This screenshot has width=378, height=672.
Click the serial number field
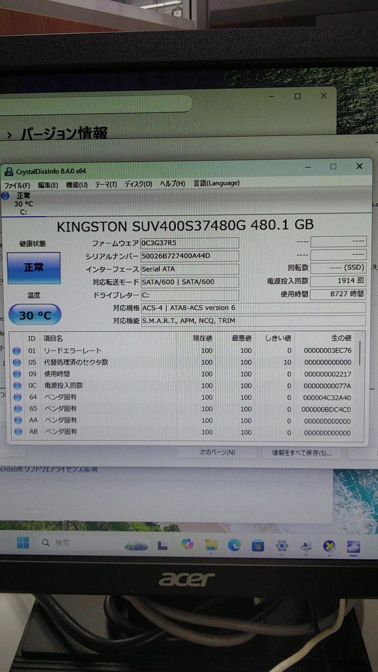click(x=190, y=256)
